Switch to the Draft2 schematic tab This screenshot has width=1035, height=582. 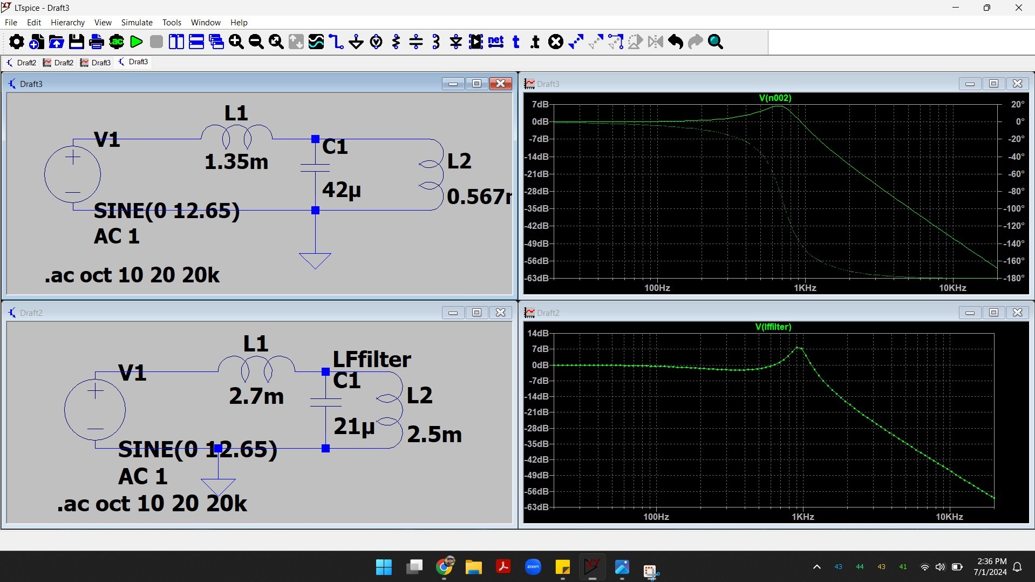pyautogui.click(x=22, y=63)
